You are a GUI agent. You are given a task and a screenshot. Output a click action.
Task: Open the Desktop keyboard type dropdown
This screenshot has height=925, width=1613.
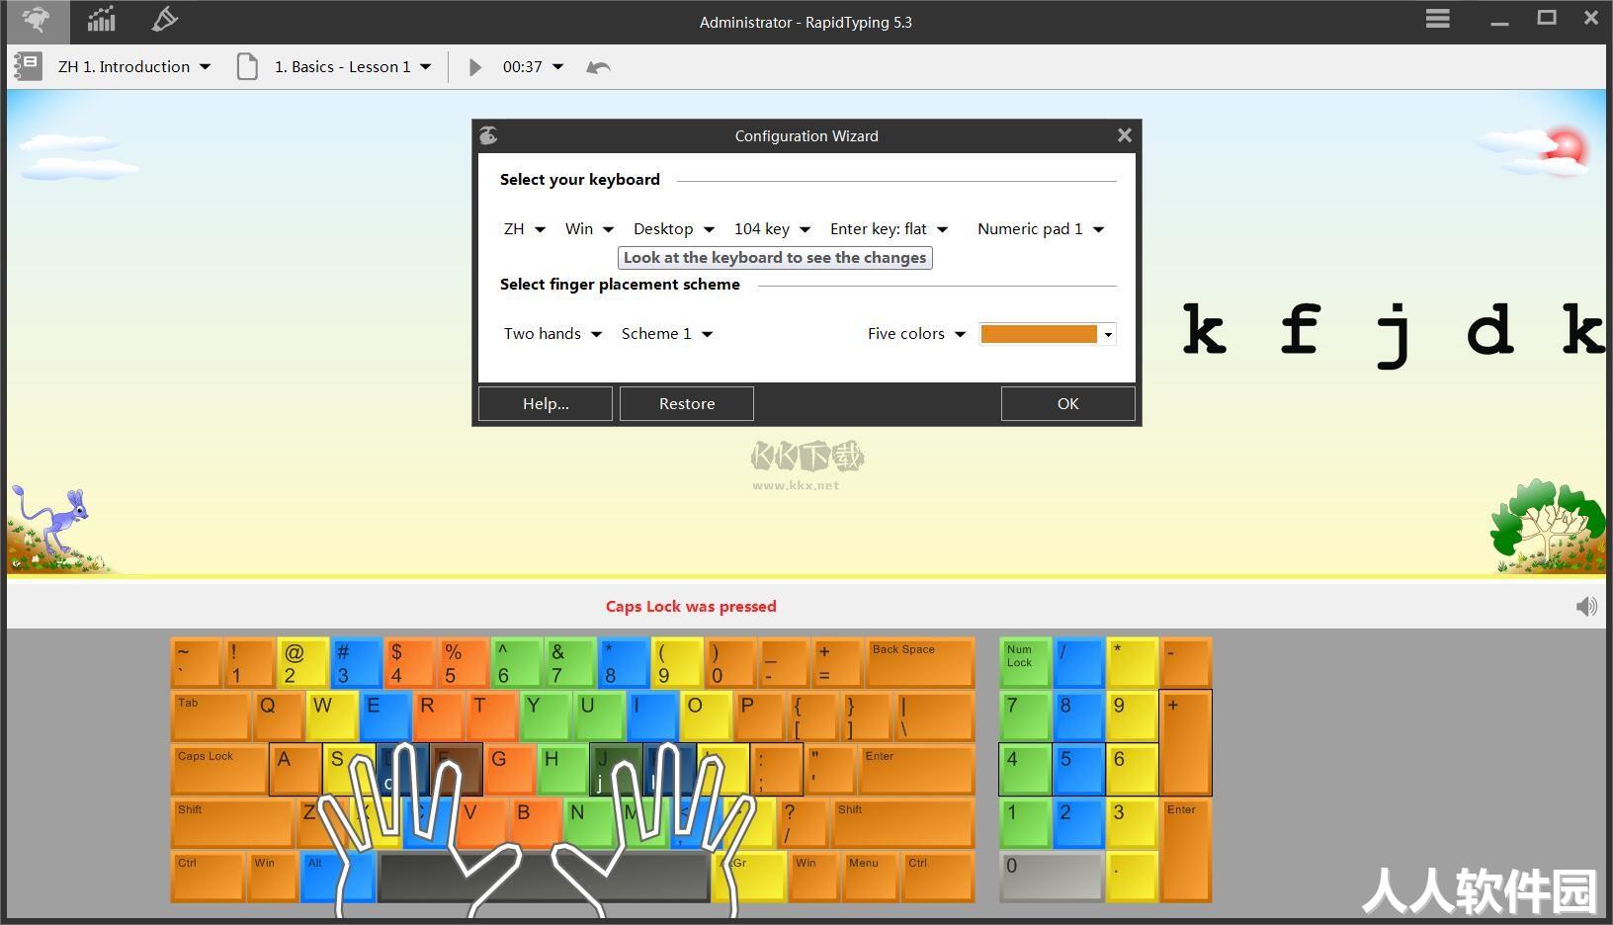673,229
